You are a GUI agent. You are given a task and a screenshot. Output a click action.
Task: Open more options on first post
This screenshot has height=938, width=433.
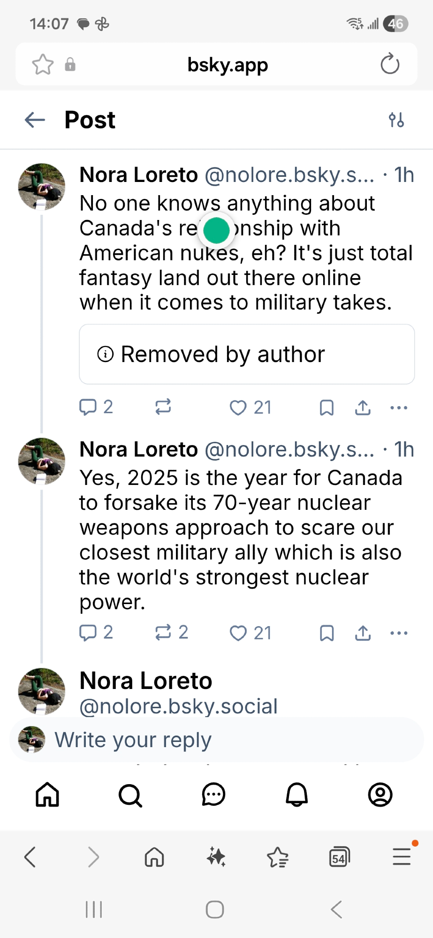(399, 408)
